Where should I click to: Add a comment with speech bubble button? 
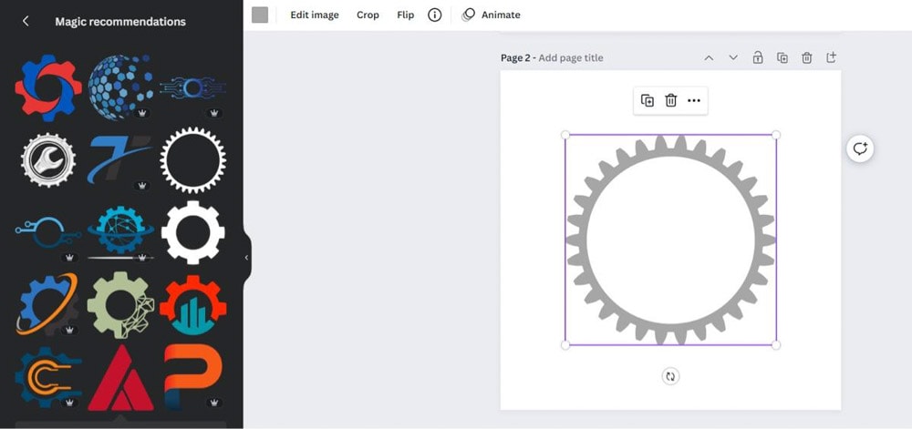pyautogui.click(x=860, y=148)
